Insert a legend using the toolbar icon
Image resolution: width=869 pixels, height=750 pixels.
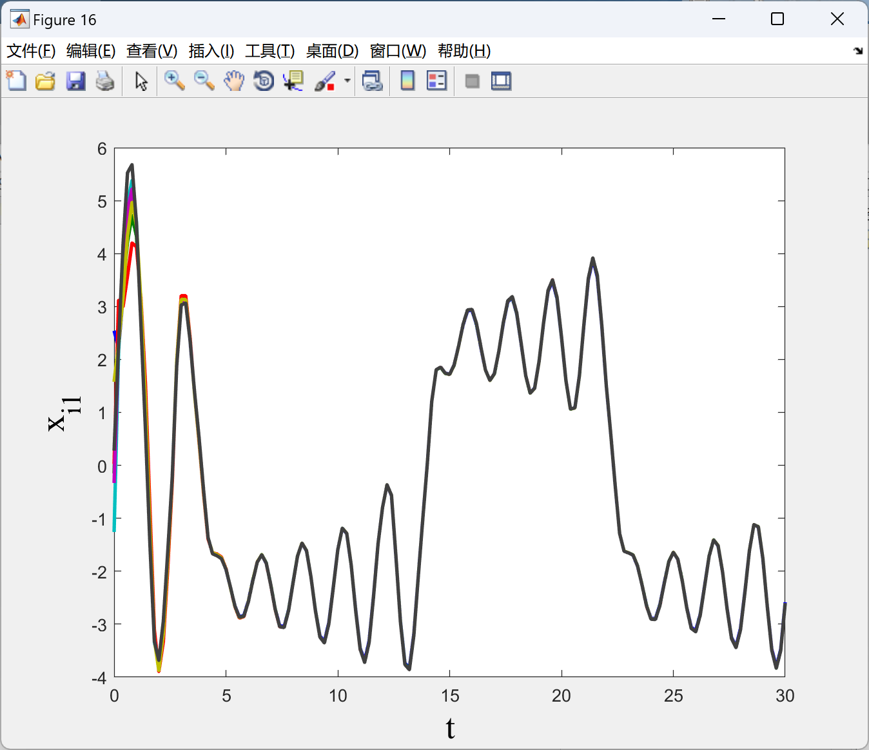click(436, 81)
